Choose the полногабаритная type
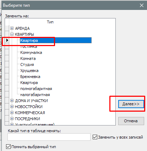The image size is (147, 151). pyautogui.click(x=36, y=89)
